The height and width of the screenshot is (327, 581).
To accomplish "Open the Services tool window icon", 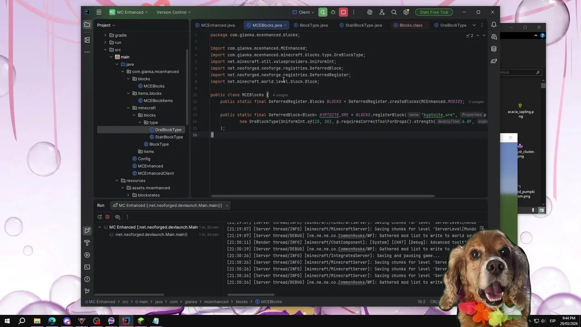I will pos(87,255).
